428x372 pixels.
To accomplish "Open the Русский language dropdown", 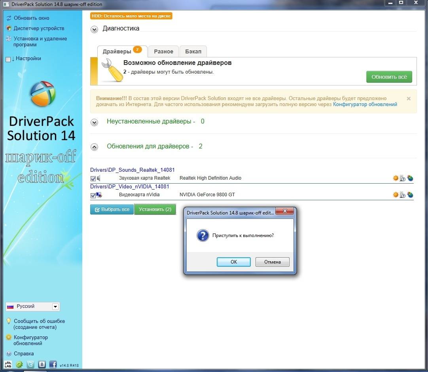I will coord(33,306).
